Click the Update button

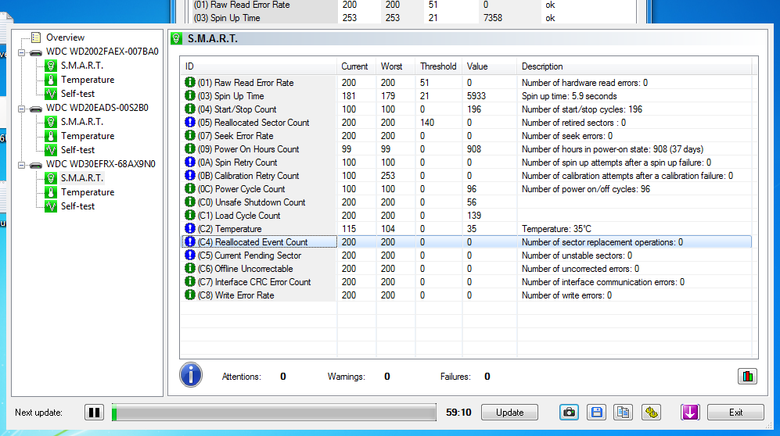click(509, 412)
